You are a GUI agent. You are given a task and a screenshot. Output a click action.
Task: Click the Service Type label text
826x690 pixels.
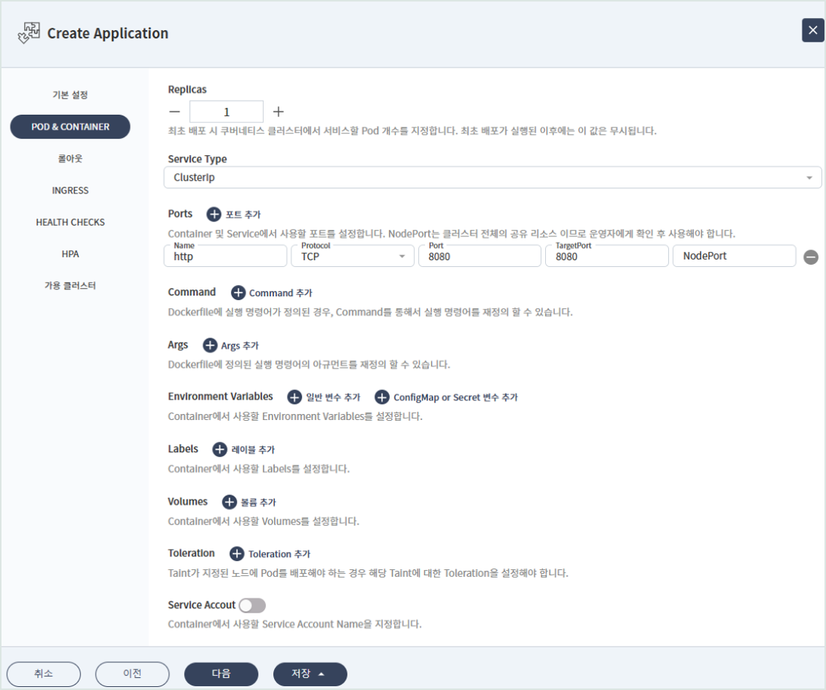point(197,159)
